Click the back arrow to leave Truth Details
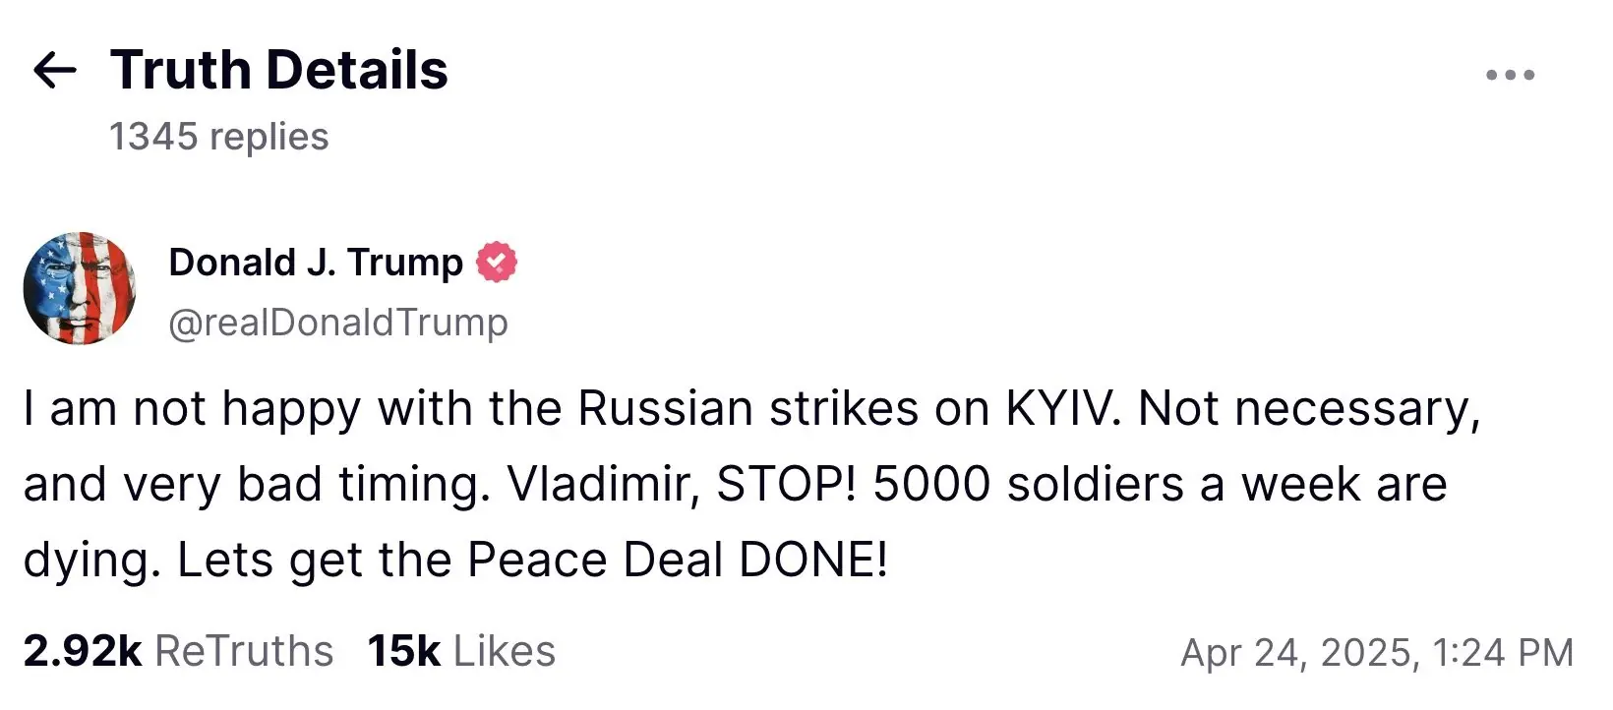 point(56,67)
